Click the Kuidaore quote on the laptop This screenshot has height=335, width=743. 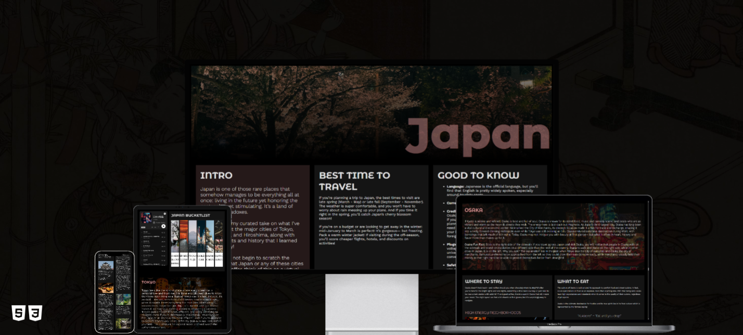coord(599,315)
